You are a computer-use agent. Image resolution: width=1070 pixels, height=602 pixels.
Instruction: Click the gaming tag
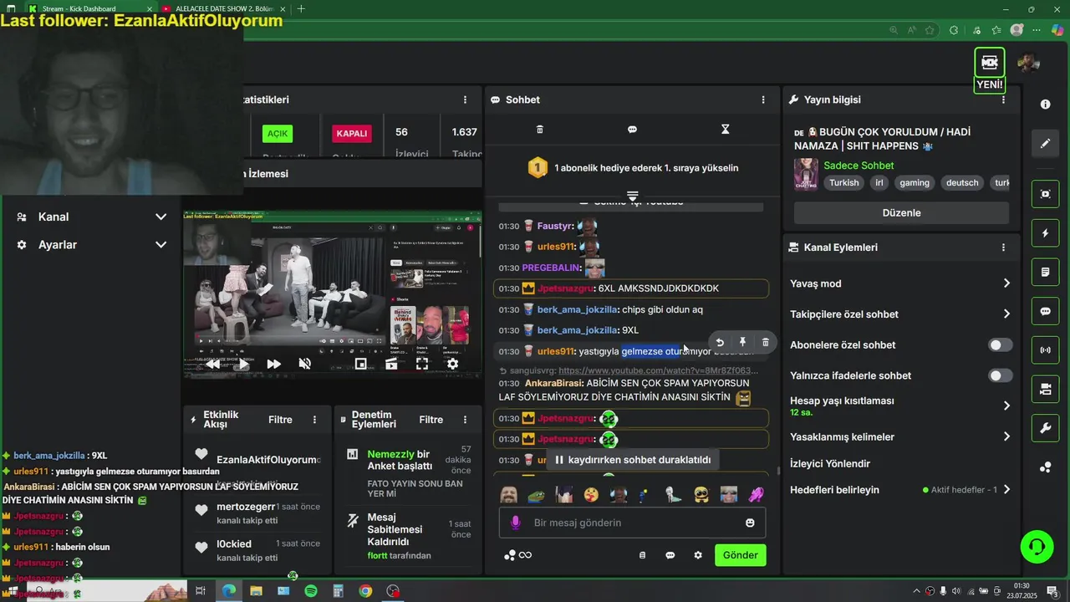point(915,183)
